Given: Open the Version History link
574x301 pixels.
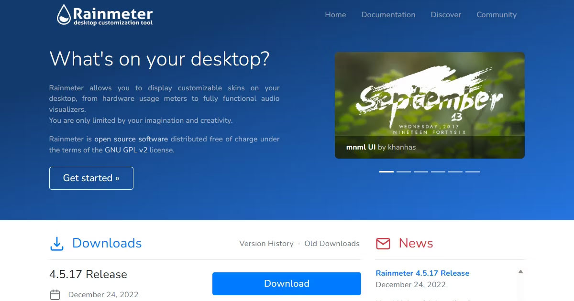Looking at the screenshot, I should [x=266, y=243].
